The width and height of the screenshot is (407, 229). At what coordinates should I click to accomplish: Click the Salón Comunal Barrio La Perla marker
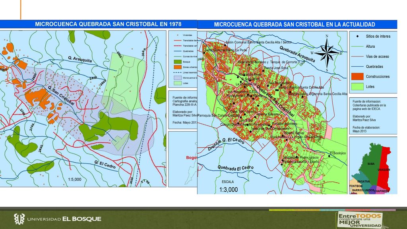click(204, 53)
